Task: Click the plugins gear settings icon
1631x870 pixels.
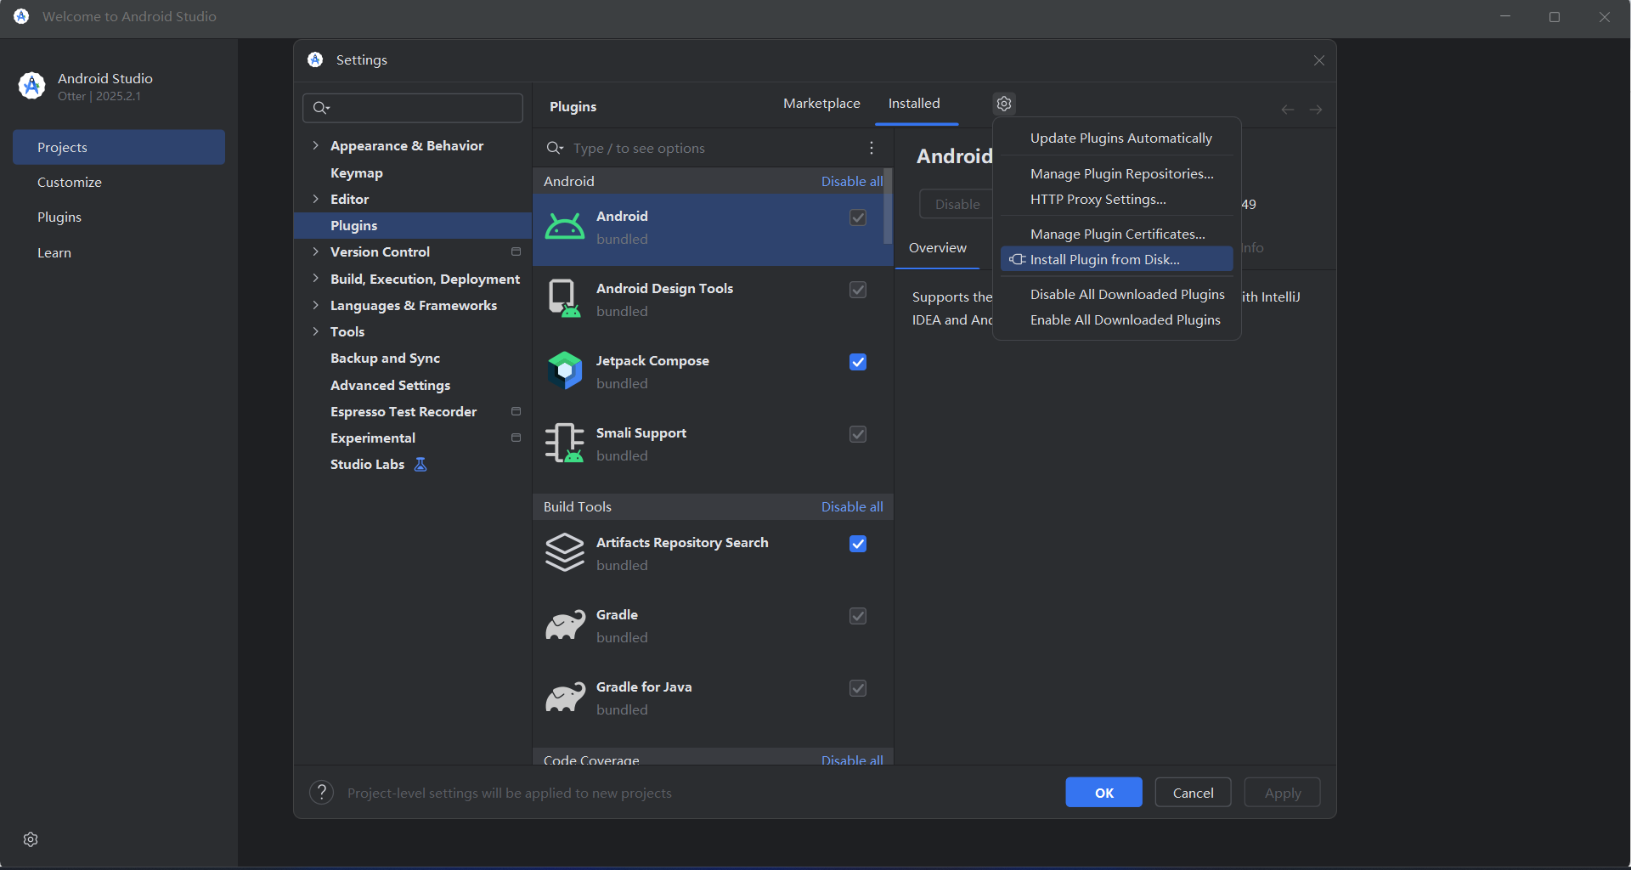Action: click(1004, 104)
